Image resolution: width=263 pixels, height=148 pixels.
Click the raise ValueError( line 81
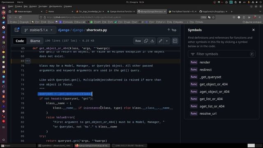[x=60, y=118]
